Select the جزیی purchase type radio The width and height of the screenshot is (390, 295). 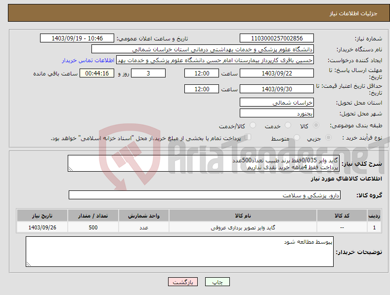(328, 137)
